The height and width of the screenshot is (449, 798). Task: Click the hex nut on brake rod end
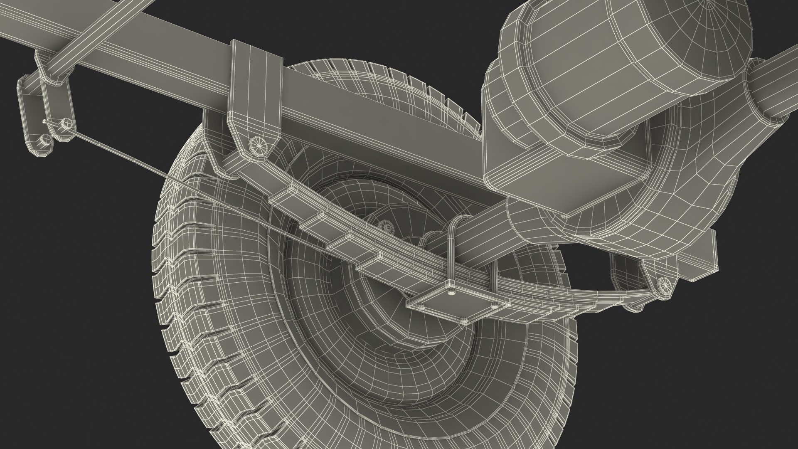click(65, 123)
